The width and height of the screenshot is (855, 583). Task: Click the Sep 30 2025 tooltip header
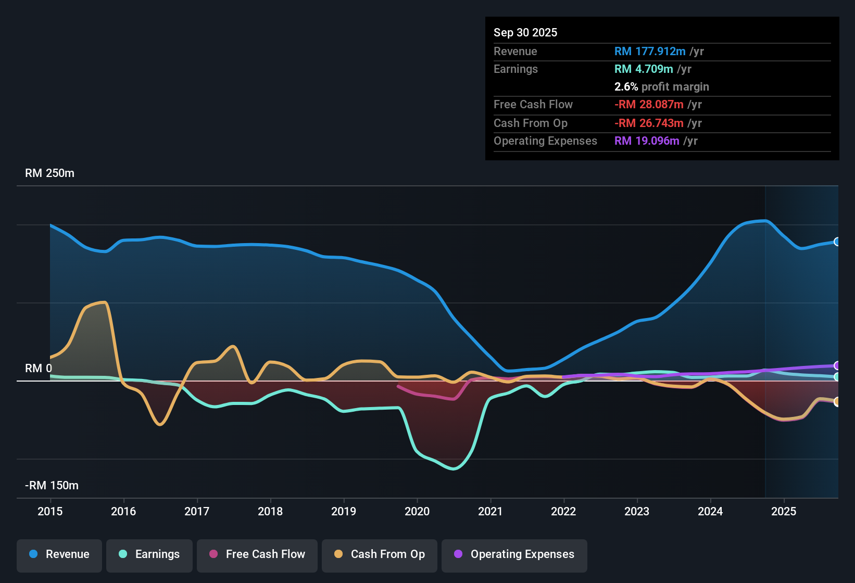pos(525,32)
